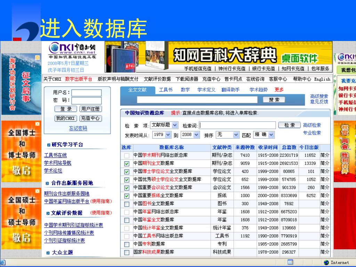The image size is (356, 267).
Task: Open 帮助中心 in the navigation bar
Action: click(302, 79)
